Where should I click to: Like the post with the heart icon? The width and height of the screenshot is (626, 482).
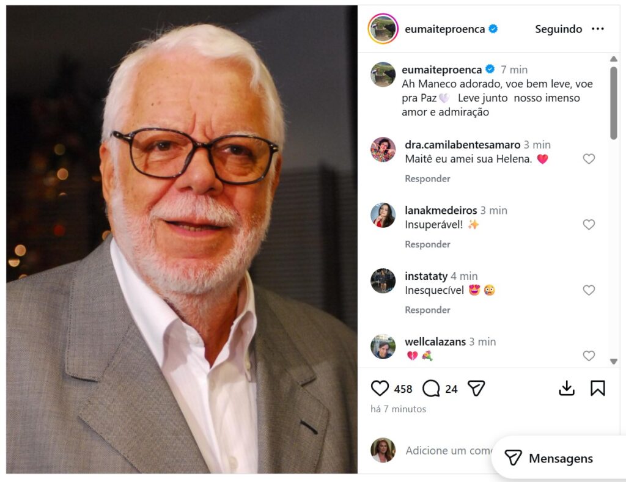380,389
